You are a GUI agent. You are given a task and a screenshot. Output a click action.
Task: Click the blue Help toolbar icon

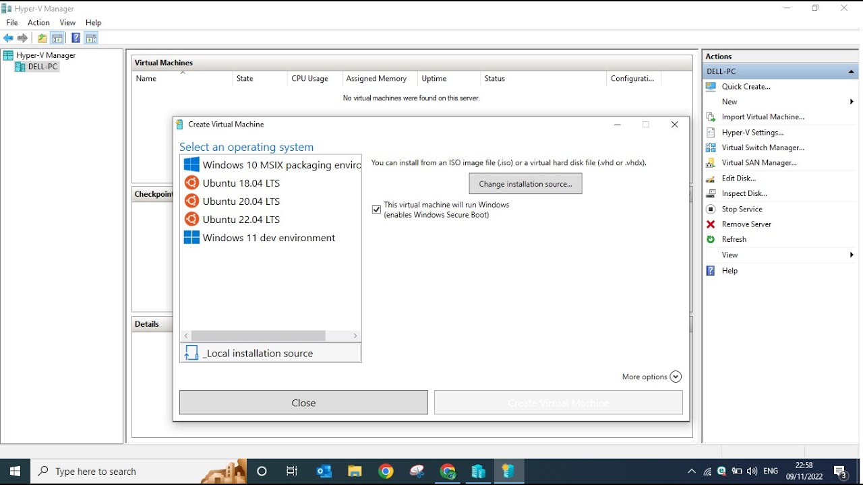click(x=76, y=38)
